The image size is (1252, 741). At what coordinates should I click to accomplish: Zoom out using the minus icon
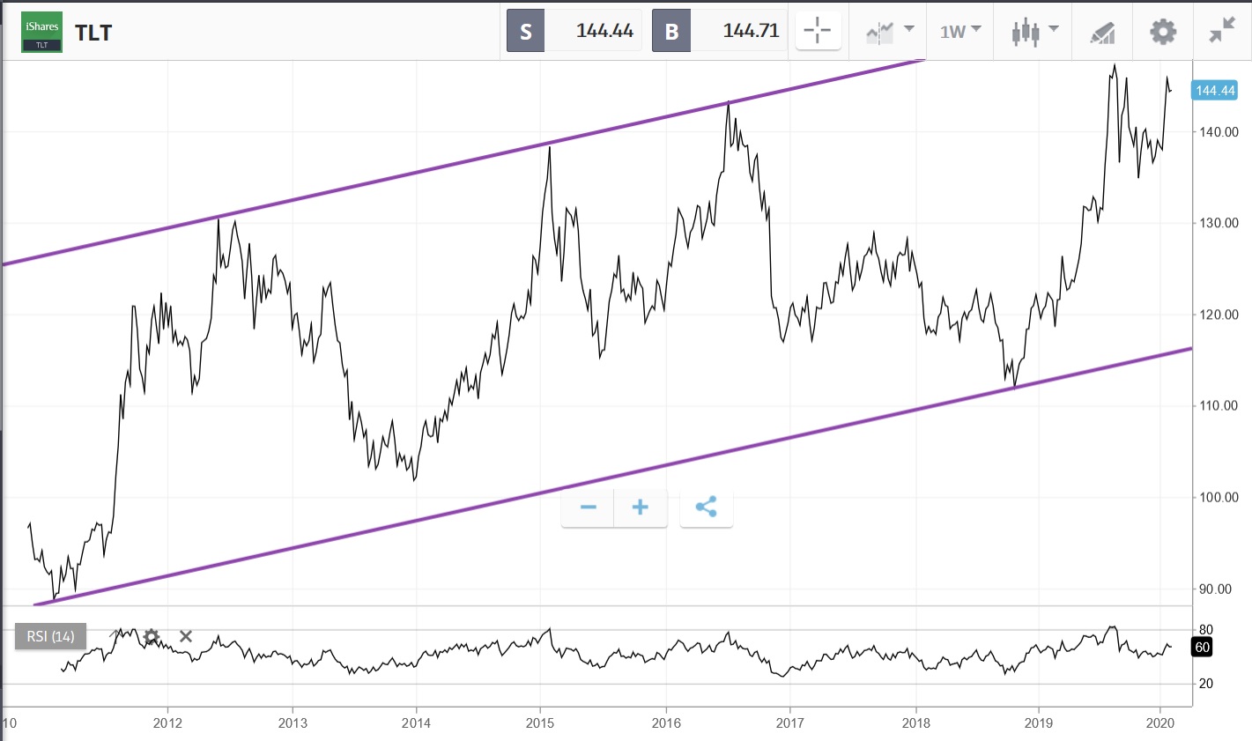click(587, 508)
